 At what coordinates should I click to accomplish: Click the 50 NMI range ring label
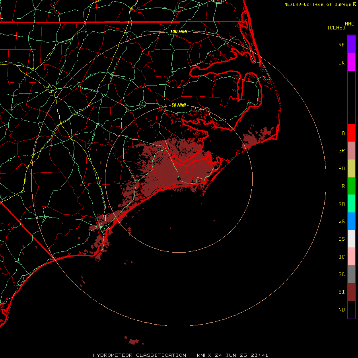179,105
